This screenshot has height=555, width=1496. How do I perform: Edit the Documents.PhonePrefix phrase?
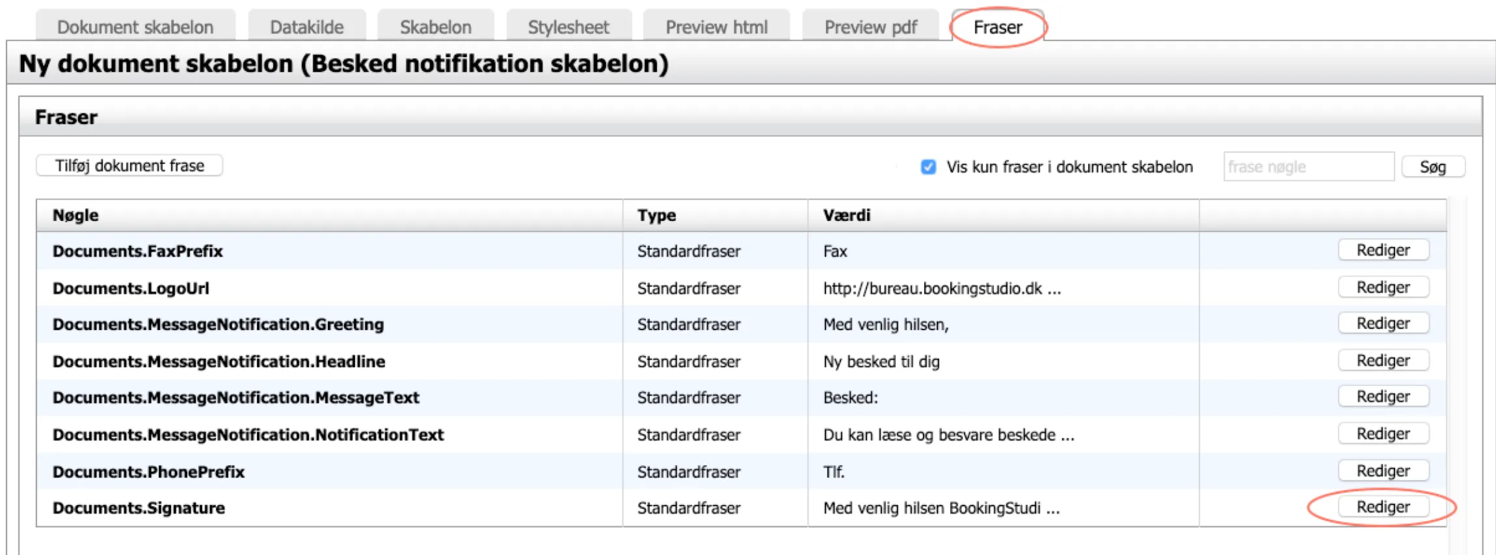click(1383, 471)
